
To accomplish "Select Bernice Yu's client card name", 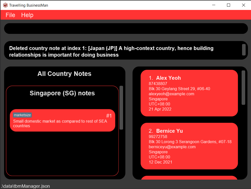I will pos(170,131).
